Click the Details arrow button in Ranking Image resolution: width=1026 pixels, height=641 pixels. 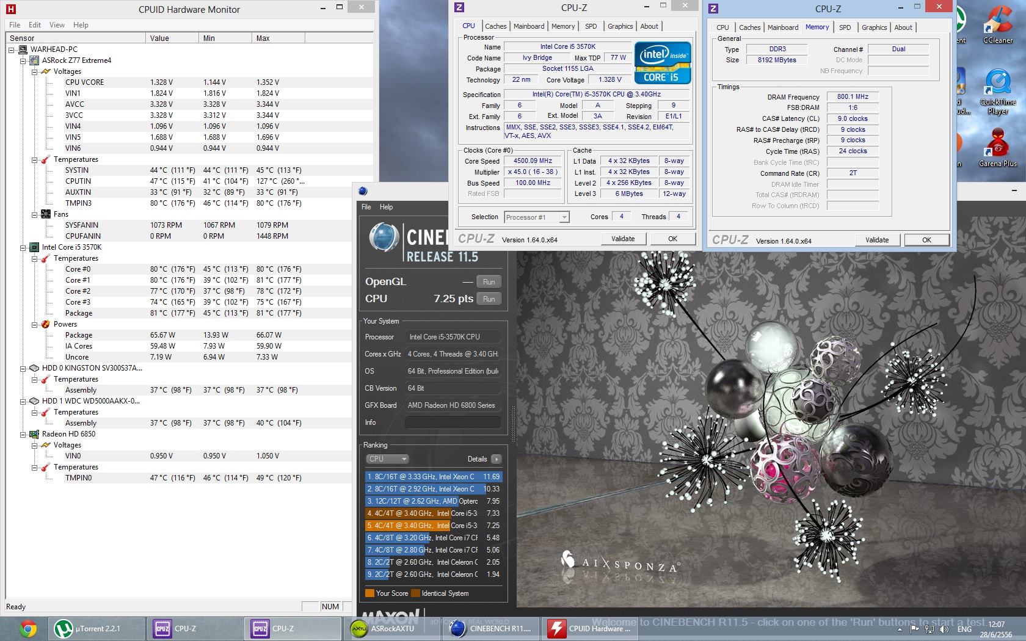pyautogui.click(x=496, y=459)
